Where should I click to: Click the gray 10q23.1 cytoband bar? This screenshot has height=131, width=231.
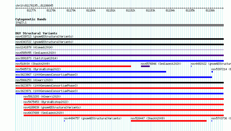coord(119,25)
